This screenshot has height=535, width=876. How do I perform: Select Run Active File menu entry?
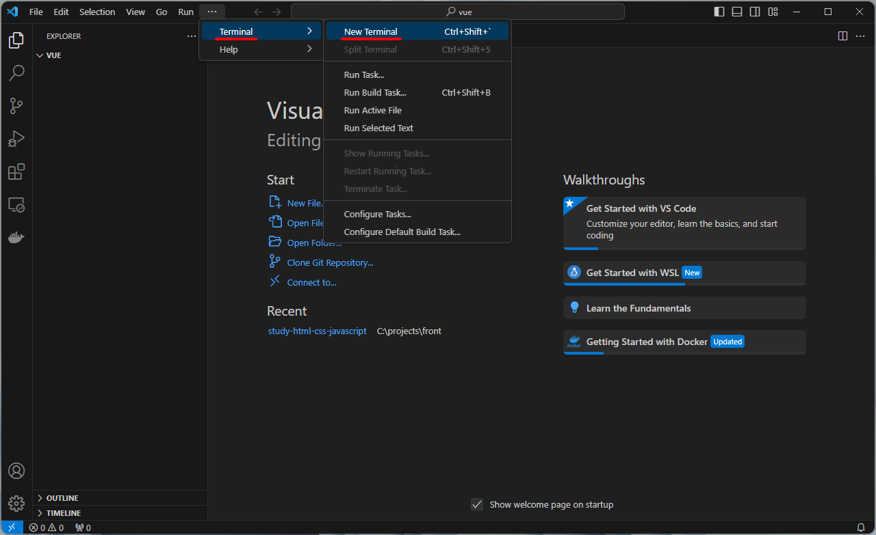pos(417,110)
